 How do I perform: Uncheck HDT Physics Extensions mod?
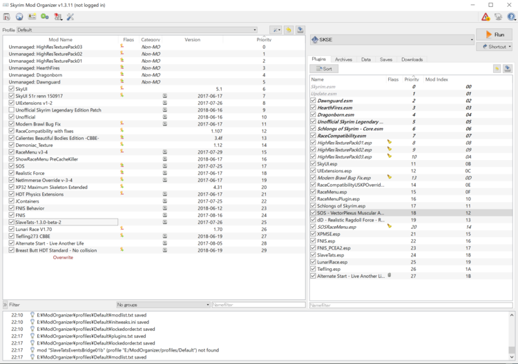coord(12,194)
